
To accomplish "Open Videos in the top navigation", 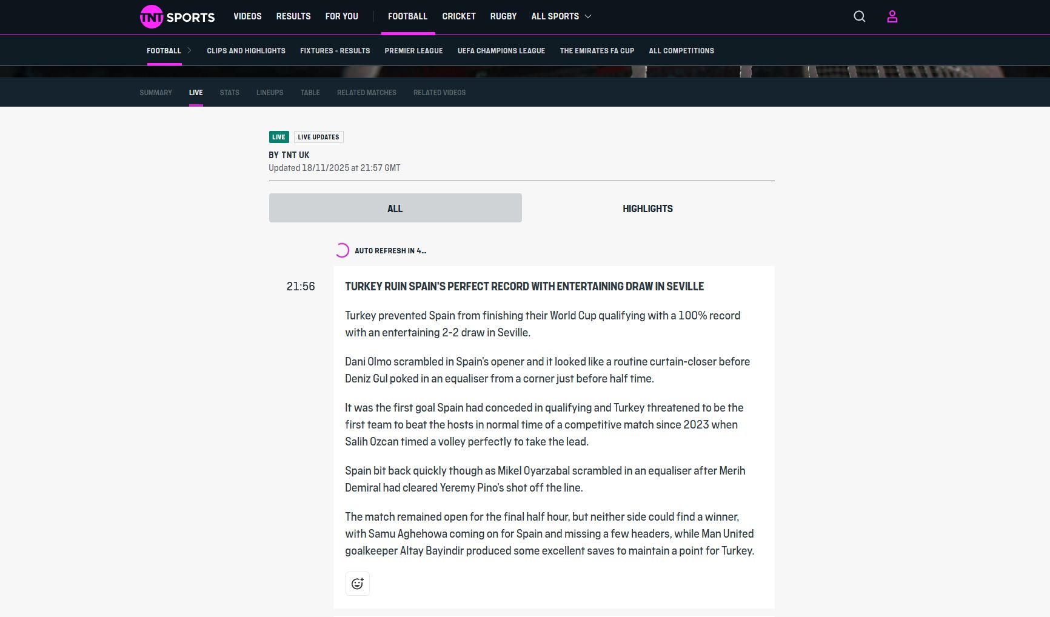I will pyautogui.click(x=247, y=16).
